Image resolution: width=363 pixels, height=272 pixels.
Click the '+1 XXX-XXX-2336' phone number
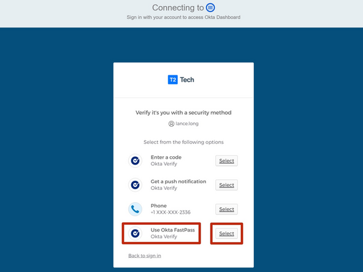point(170,213)
